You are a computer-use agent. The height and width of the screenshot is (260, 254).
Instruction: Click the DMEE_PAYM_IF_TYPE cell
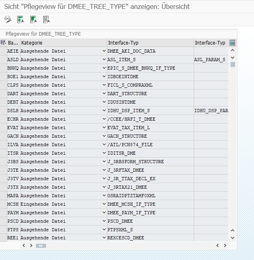pos(151,213)
